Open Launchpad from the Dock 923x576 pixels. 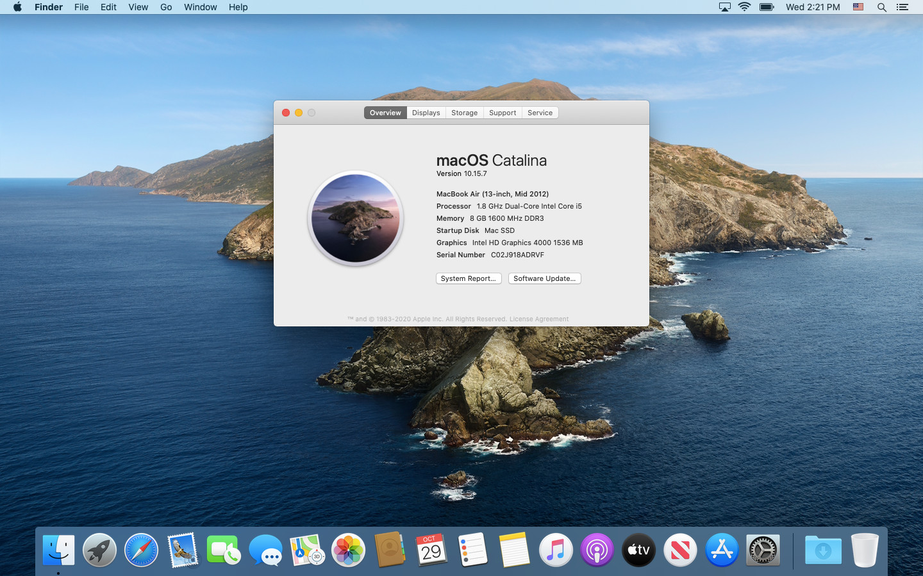point(99,550)
